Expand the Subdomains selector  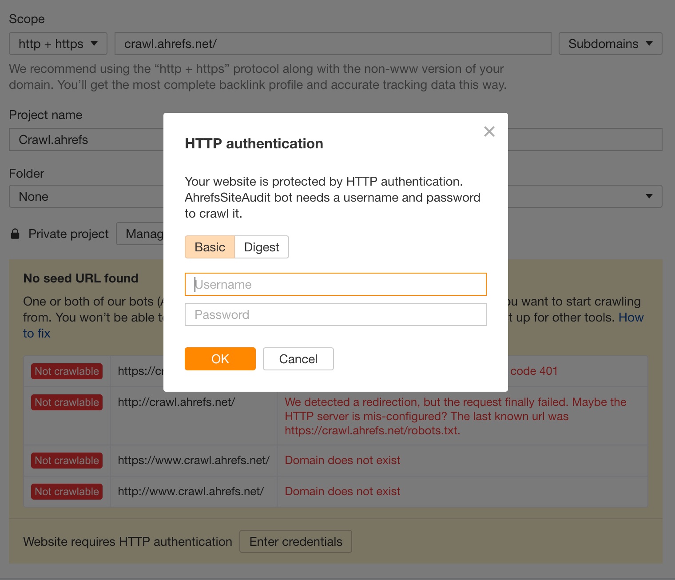coord(610,44)
